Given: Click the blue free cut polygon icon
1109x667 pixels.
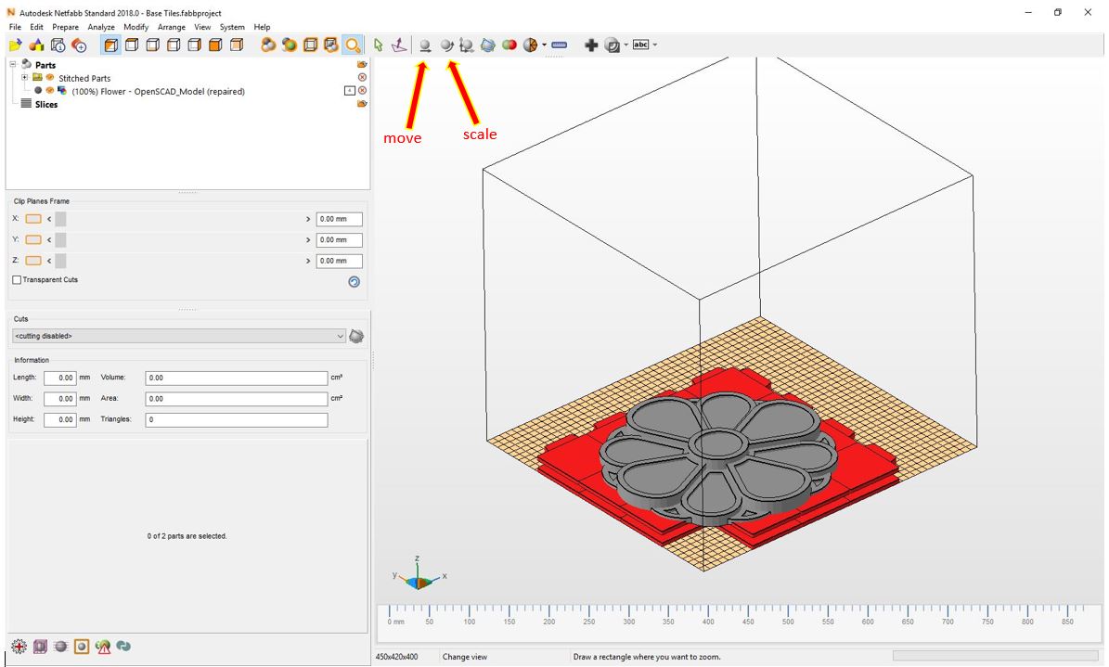Looking at the screenshot, I should (x=487, y=45).
